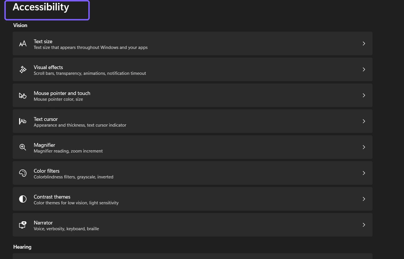The image size is (404, 259).
Task: Click 'Voice, verbosity, keyboard, braille' description
Action: coord(66,229)
